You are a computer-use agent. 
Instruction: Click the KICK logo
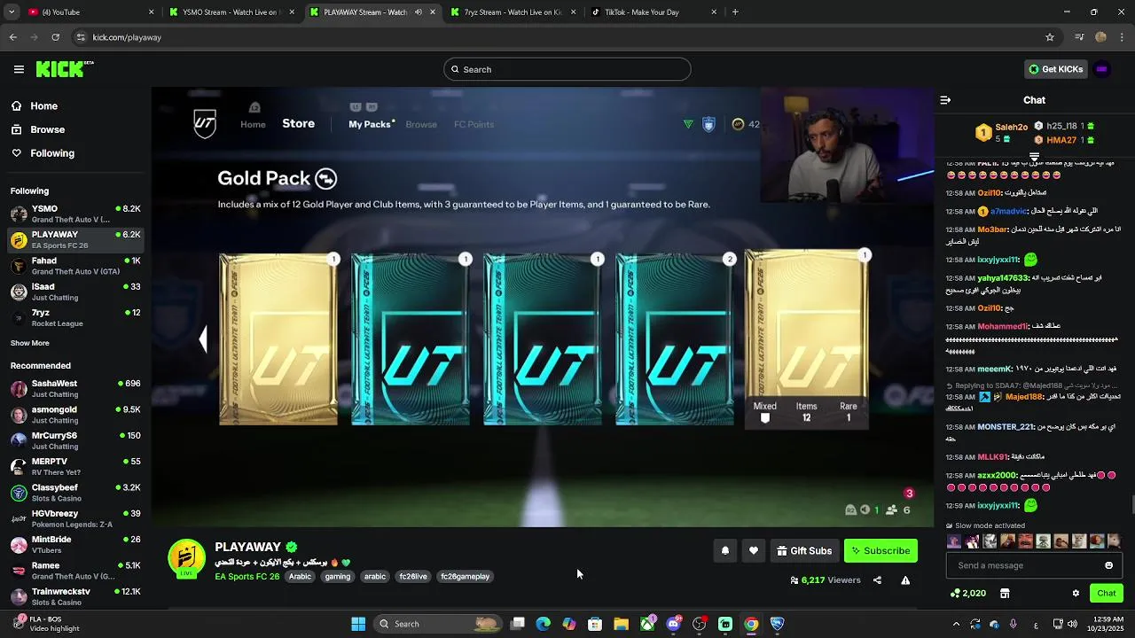pyautogui.click(x=65, y=69)
